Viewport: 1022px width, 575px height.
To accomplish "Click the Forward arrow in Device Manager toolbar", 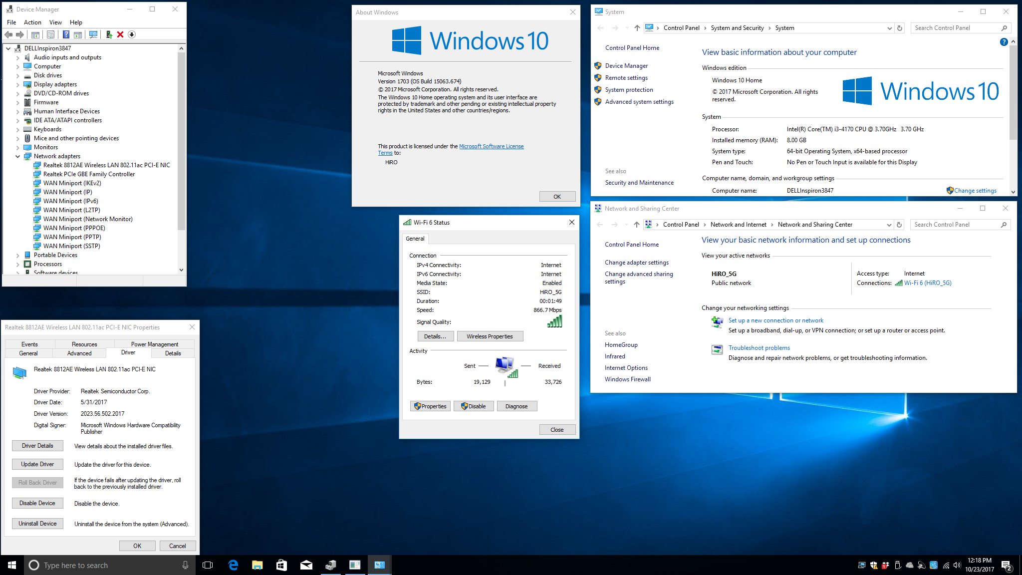I will pos(20,34).
